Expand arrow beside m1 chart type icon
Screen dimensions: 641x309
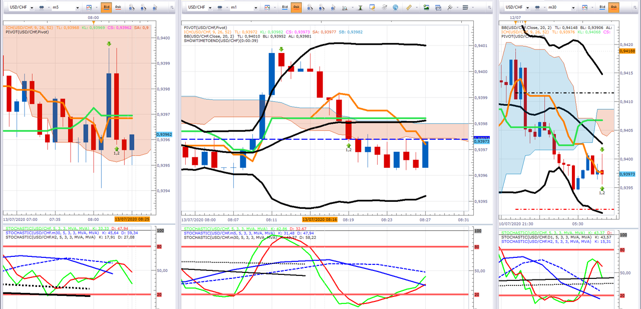pyautogui.click(x=275, y=8)
